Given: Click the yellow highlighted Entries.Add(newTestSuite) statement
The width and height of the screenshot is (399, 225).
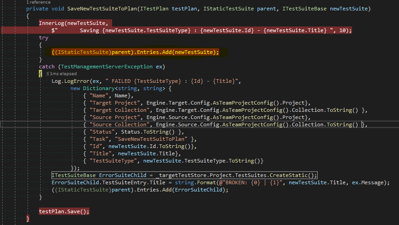Looking at the screenshot, I should [135, 52].
